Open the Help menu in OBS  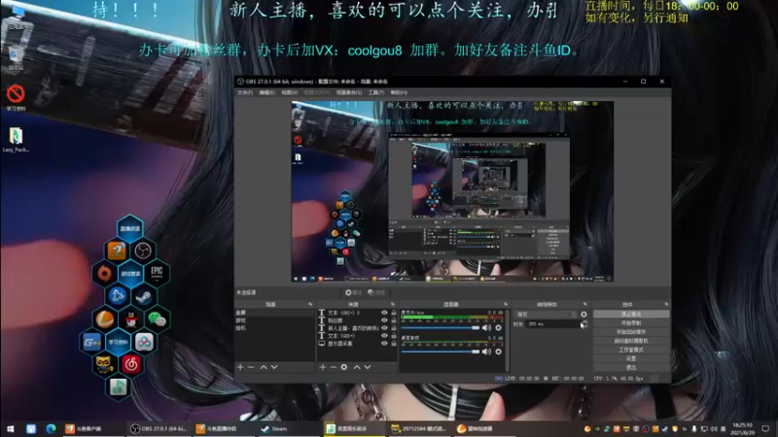click(399, 92)
